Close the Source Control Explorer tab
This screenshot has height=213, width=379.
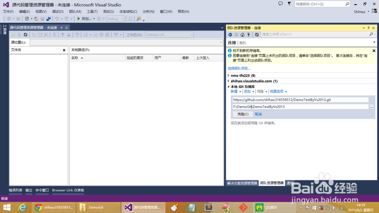66,28
